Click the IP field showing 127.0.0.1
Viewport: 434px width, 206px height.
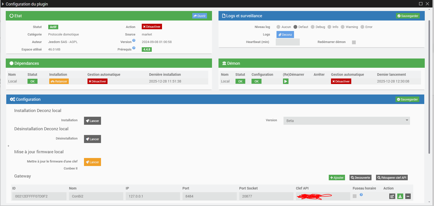click(152, 196)
